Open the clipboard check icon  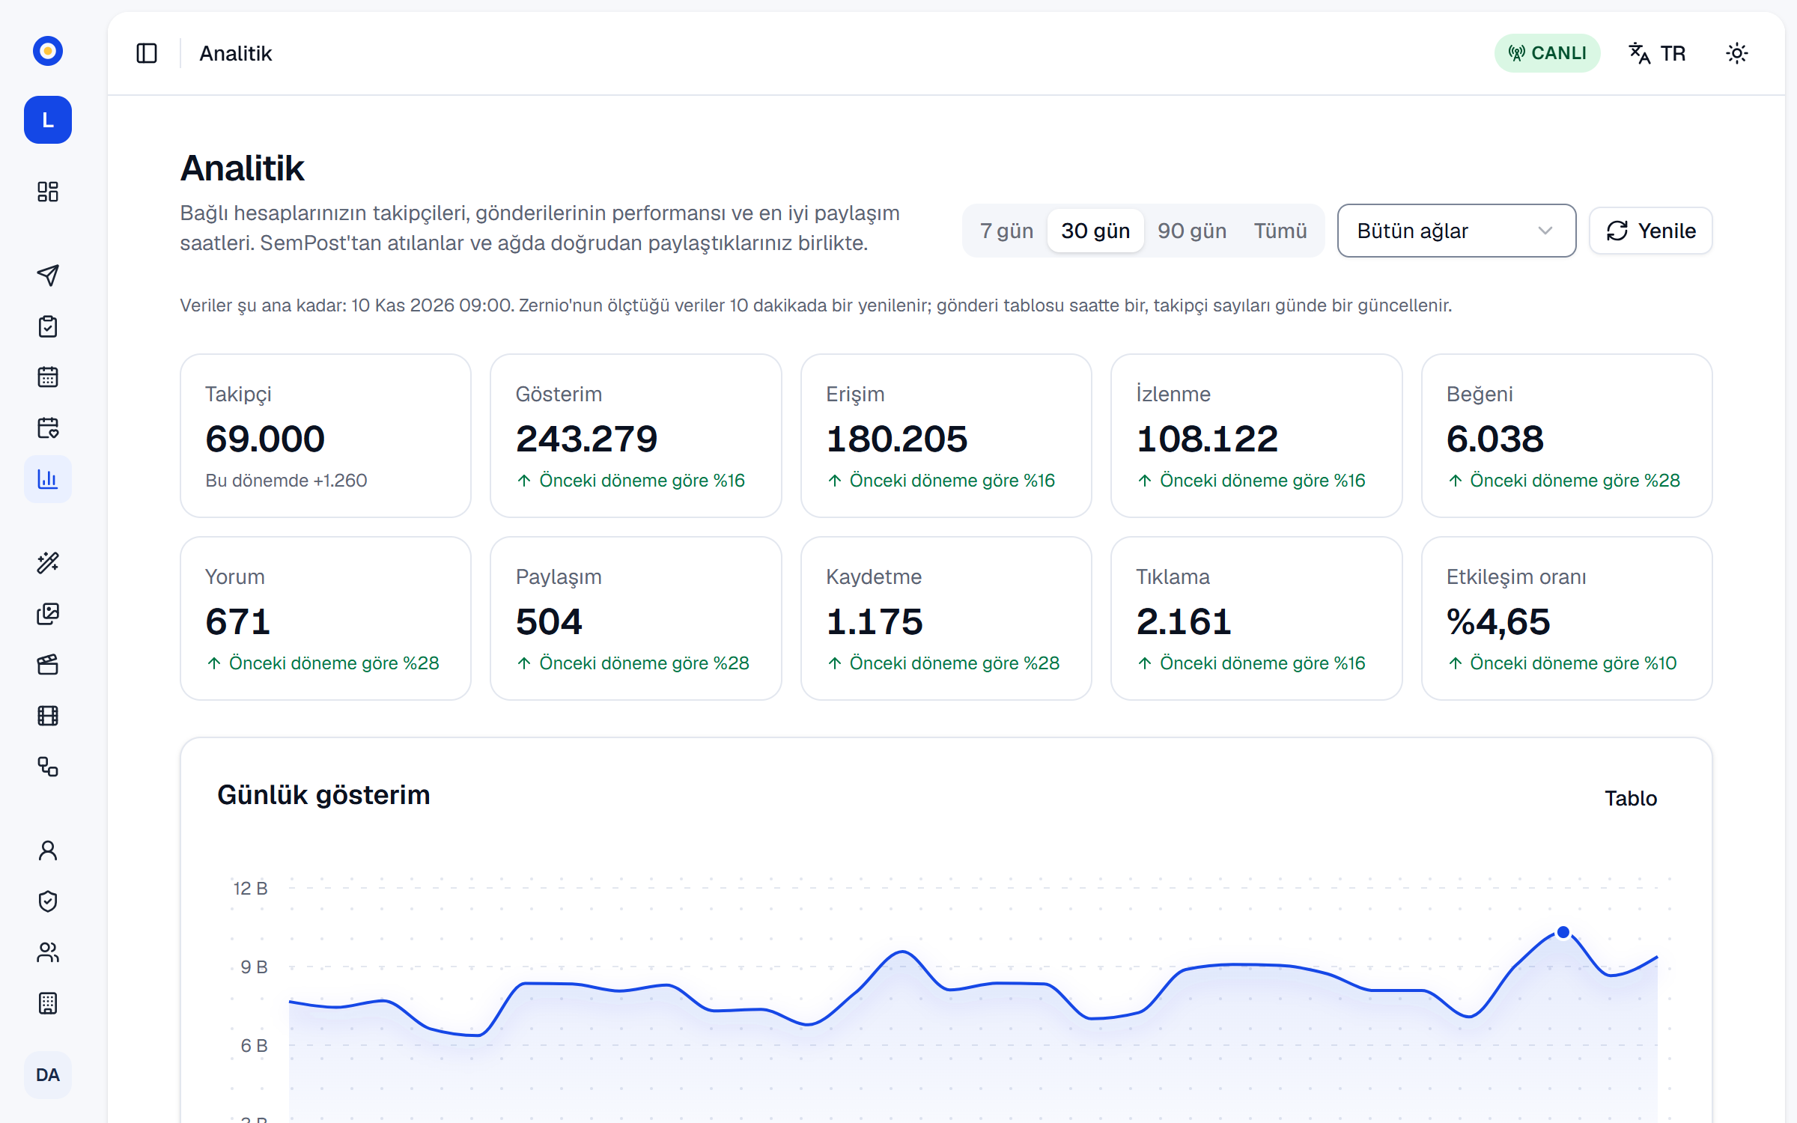pyautogui.click(x=48, y=326)
